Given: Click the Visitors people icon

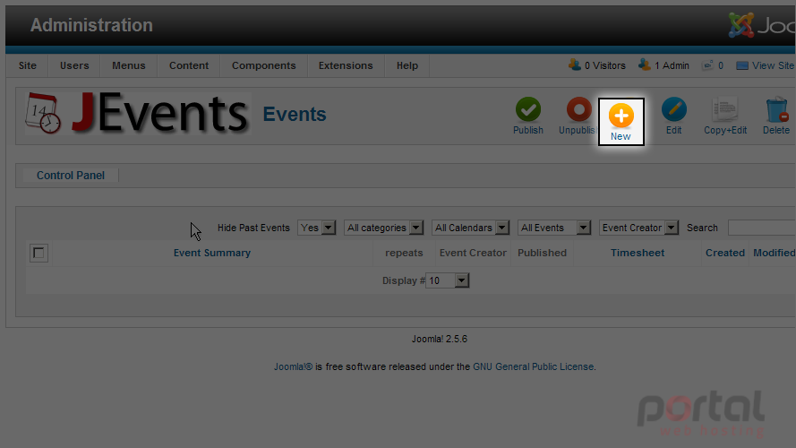Looking at the screenshot, I should pos(575,65).
